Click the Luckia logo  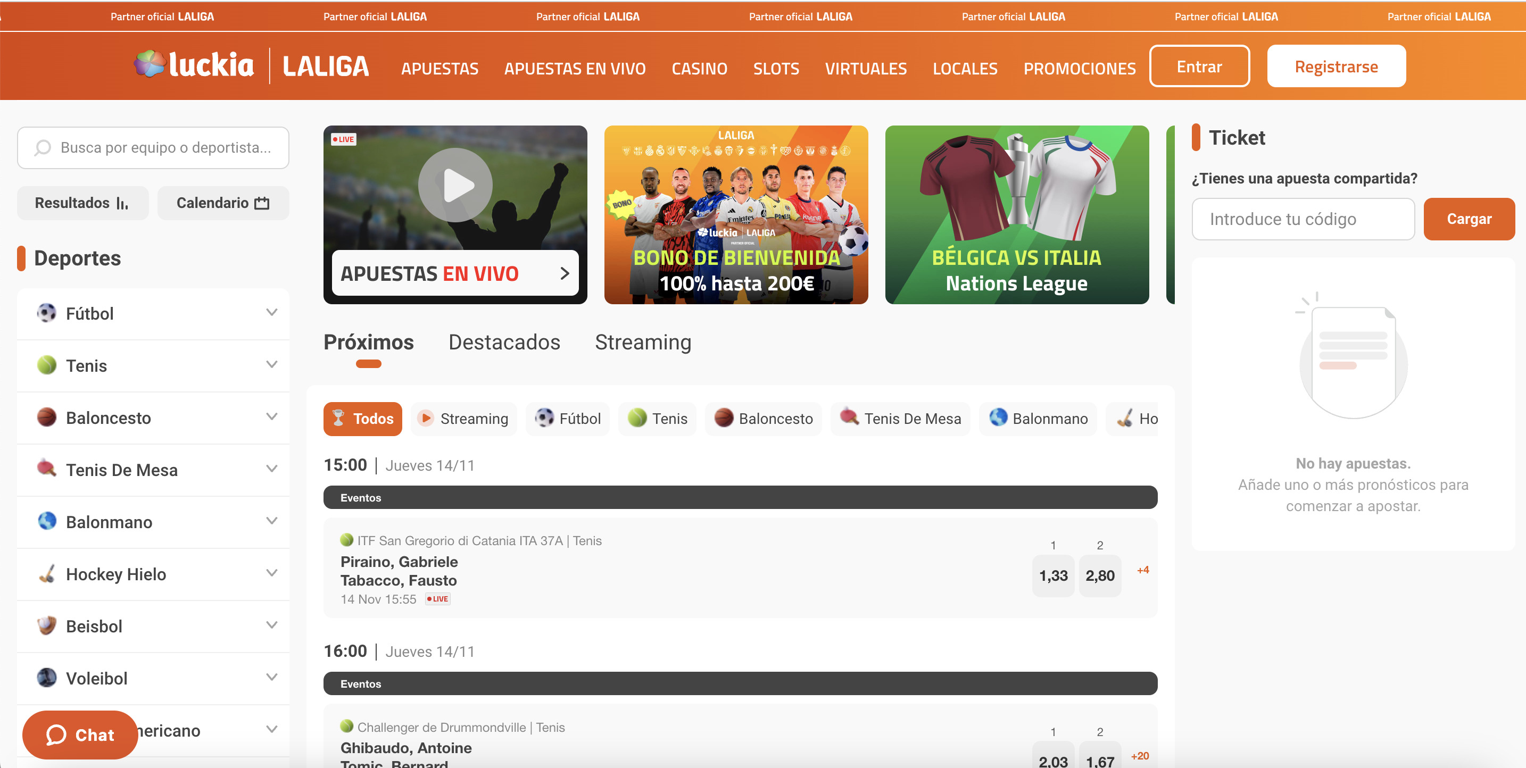[194, 64]
